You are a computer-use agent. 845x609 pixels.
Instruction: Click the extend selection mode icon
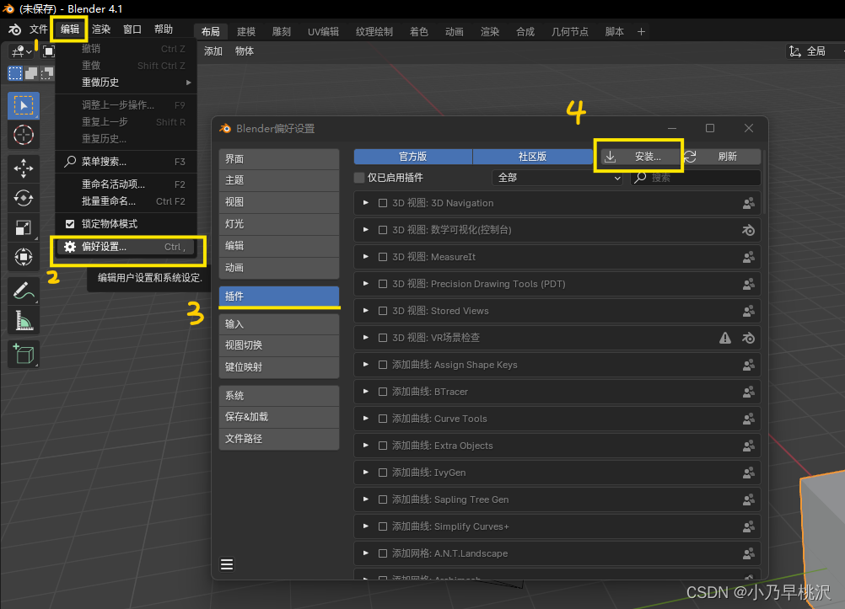pos(31,72)
